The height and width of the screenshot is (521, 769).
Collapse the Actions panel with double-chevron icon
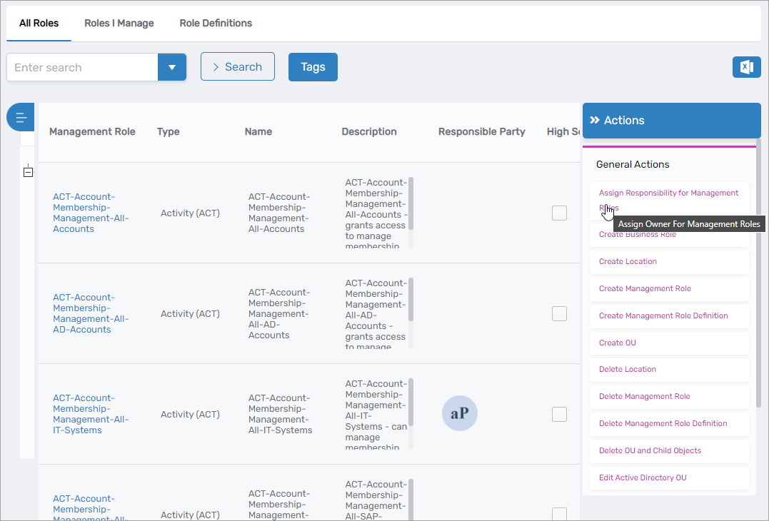[594, 121]
